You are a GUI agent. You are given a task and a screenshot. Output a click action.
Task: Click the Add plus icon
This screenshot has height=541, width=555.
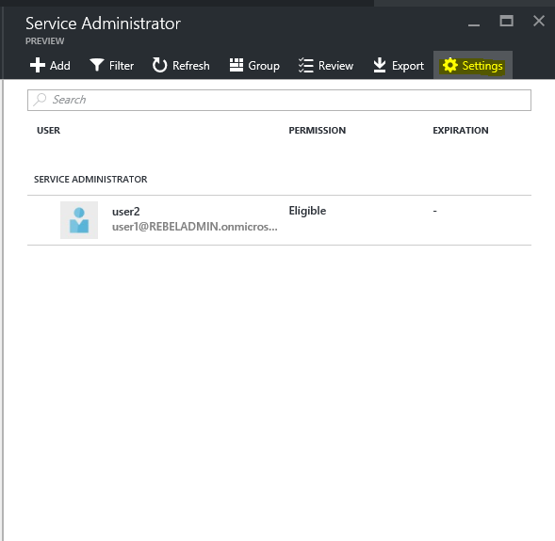(38, 65)
